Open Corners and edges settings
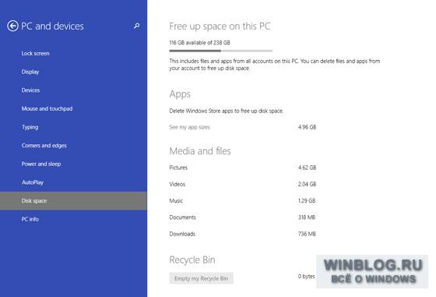The image size is (436, 297). pyautogui.click(x=44, y=146)
